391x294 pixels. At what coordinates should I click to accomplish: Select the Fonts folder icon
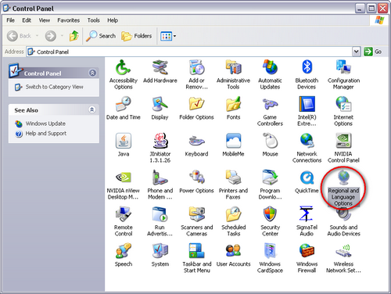(233, 104)
